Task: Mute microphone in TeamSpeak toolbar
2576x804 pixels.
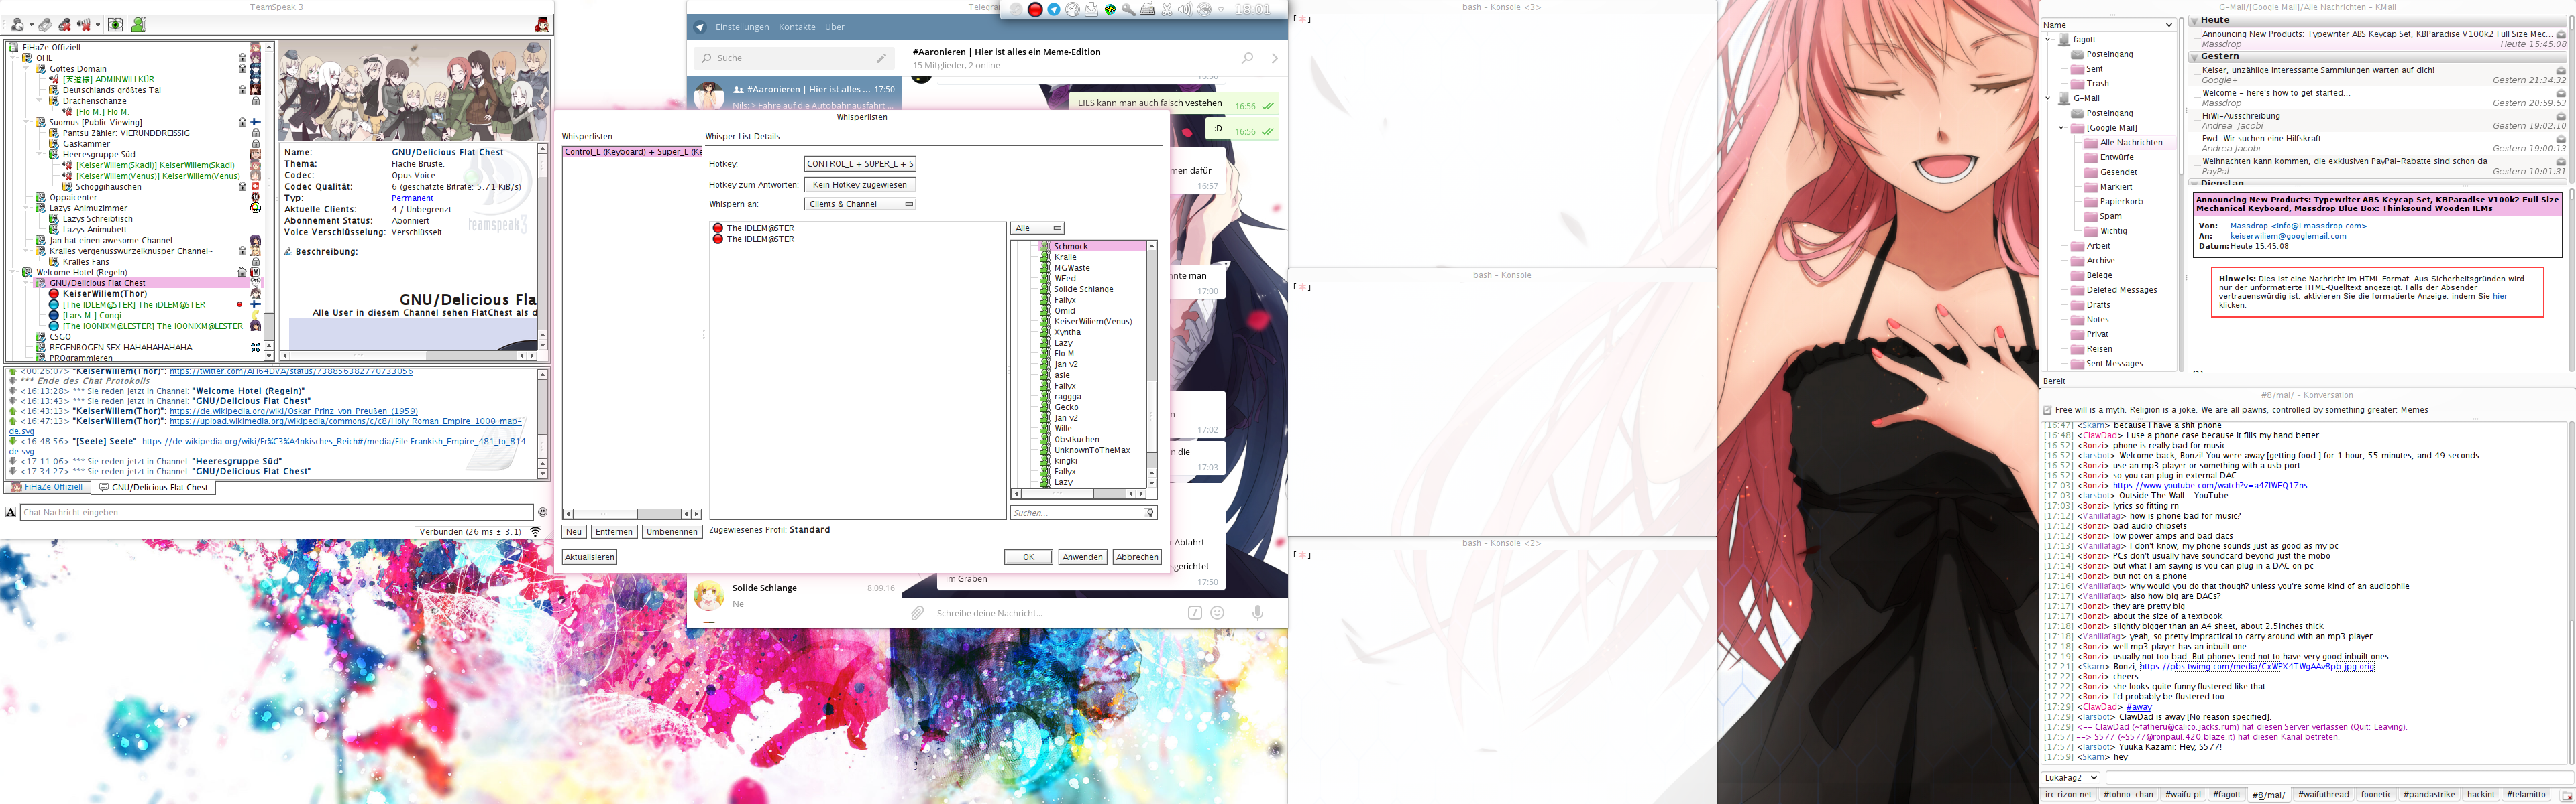Action: coord(65,25)
